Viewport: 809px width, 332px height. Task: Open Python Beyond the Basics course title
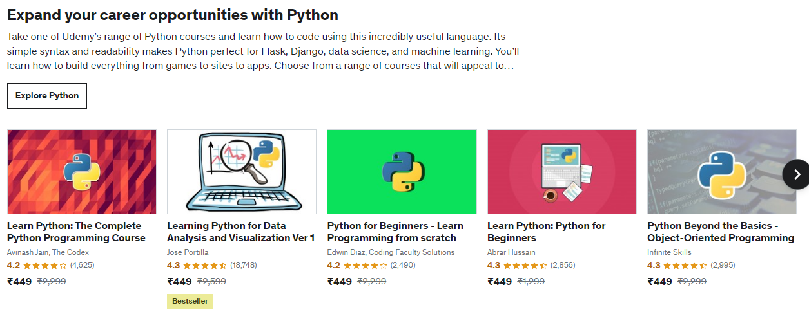[721, 232]
